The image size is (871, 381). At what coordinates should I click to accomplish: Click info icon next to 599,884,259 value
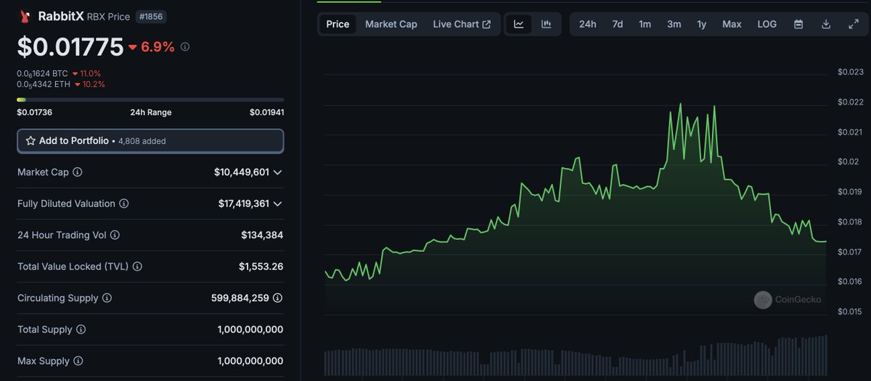[x=277, y=298]
